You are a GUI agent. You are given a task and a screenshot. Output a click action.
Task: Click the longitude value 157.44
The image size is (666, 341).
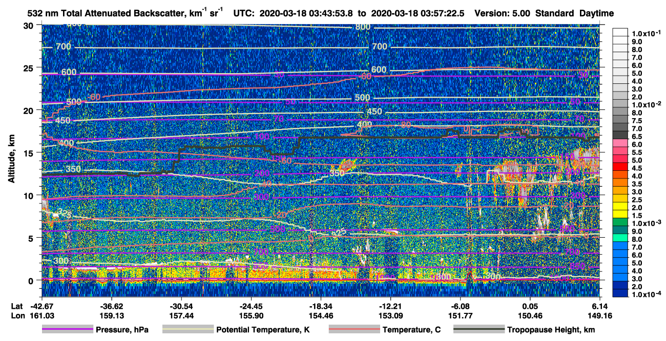(x=181, y=315)
